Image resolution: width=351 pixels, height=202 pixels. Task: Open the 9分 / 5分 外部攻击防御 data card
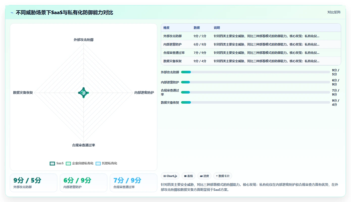point(34,183)
